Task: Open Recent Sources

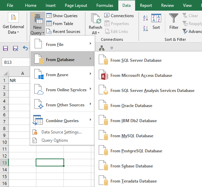Action: (x=63, y=32)
